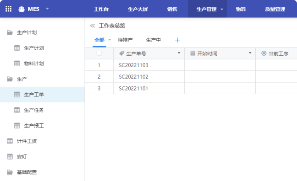The width and height of the screenshot is (297, 181).
Task: Open record SC20221101
Action: coord(133,88)
